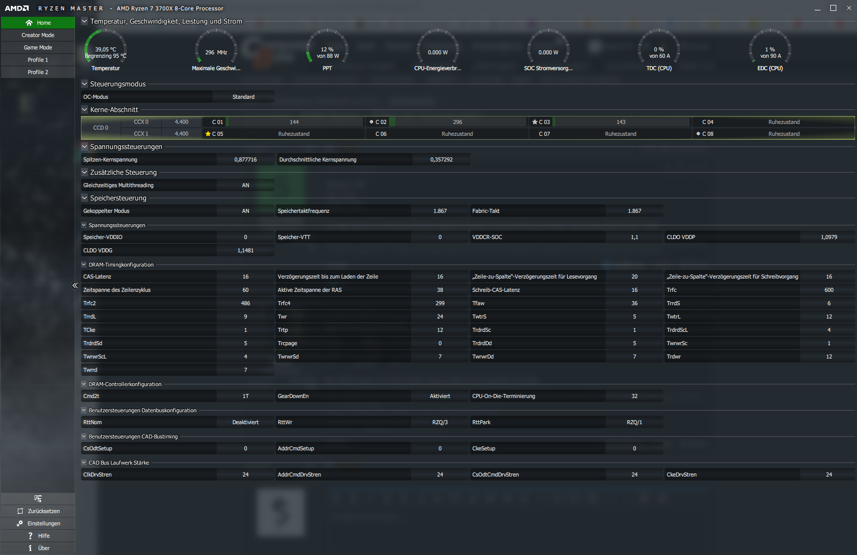Click the C 01 core speed bar

point(294,122)
